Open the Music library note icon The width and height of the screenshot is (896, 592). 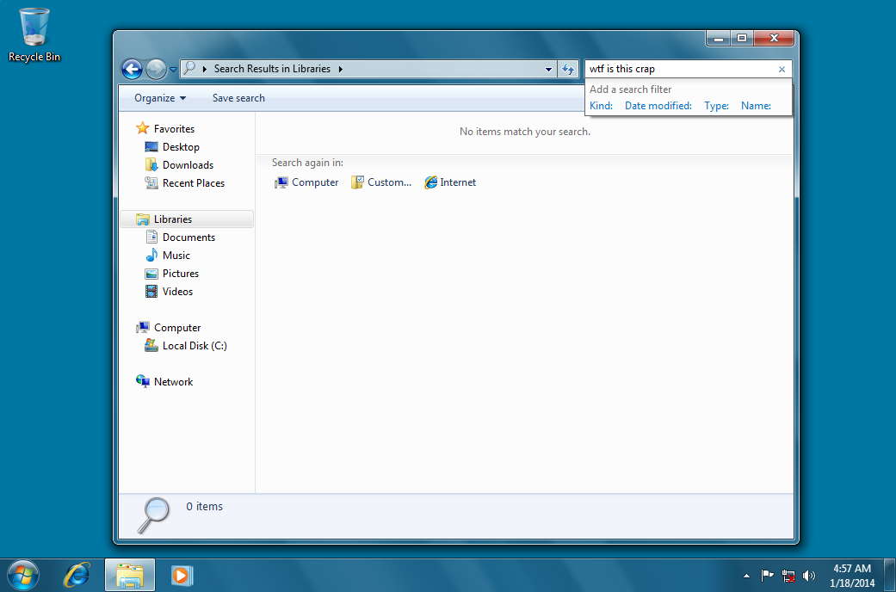coord(151,255)
